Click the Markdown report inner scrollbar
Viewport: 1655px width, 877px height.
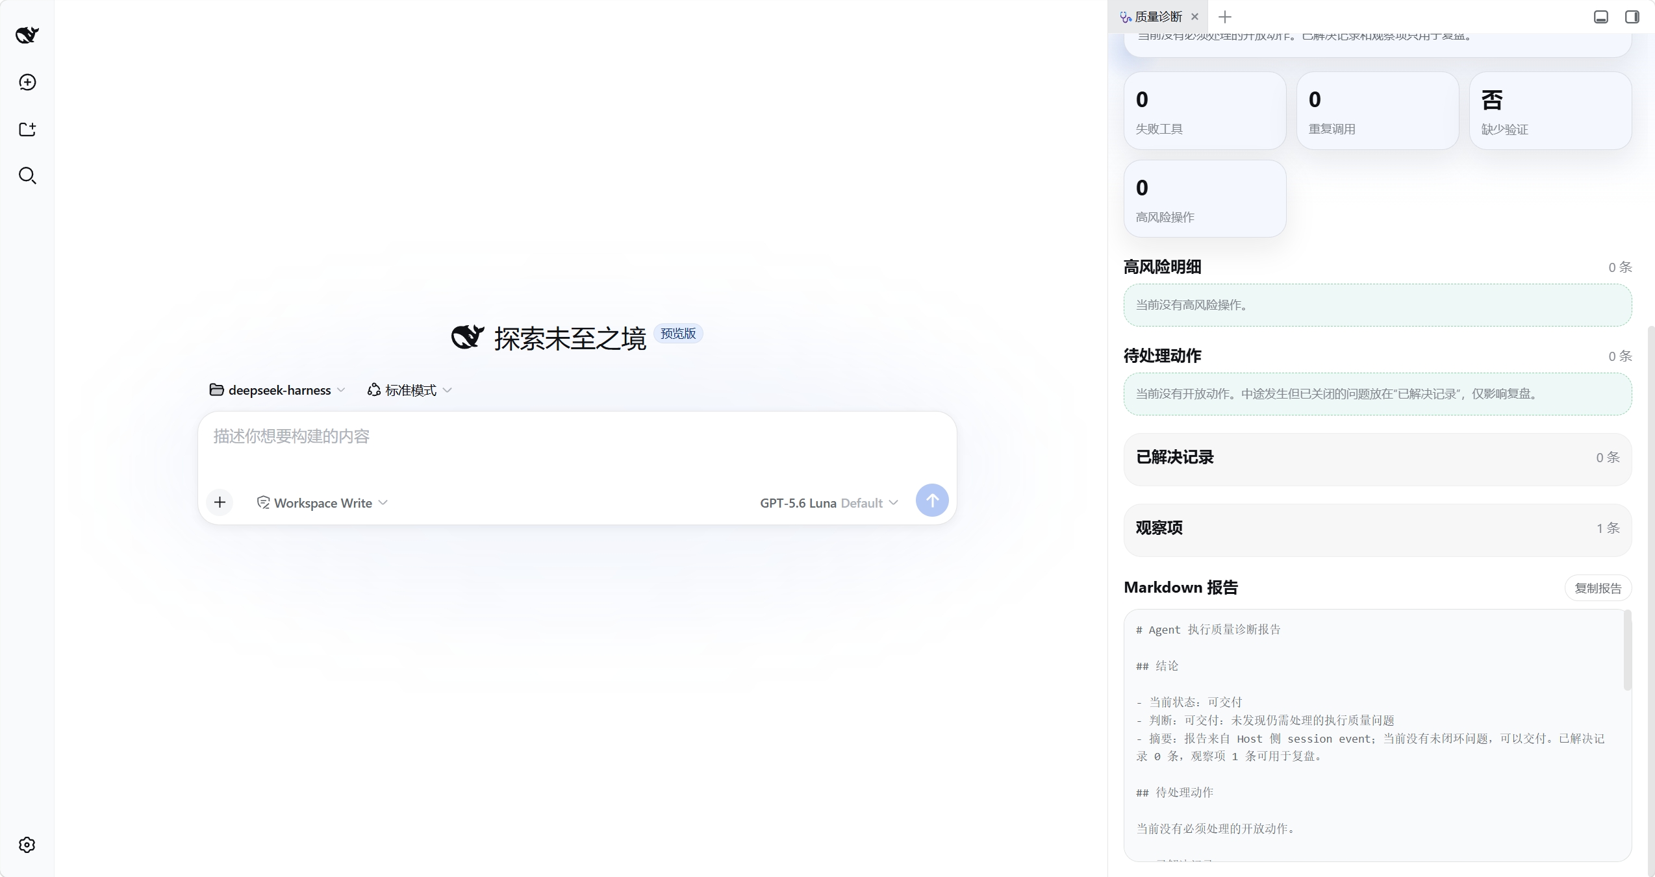[x=1627, y=650]
